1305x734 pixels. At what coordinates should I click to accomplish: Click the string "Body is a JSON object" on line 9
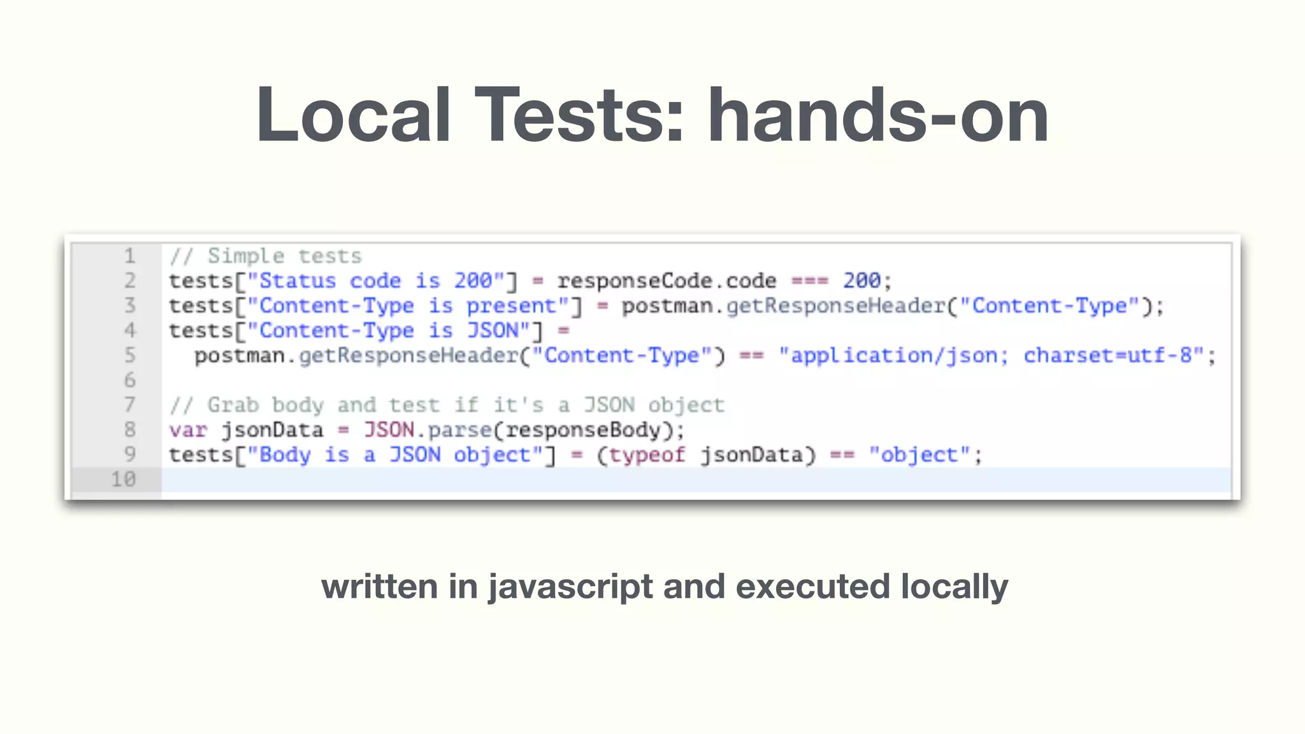(395, 455)
